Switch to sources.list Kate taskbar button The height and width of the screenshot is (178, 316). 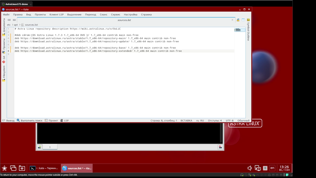tap(77, 168)
